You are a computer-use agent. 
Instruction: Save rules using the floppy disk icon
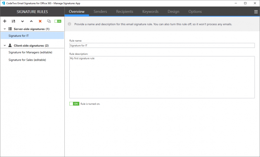tap(14, 21)
